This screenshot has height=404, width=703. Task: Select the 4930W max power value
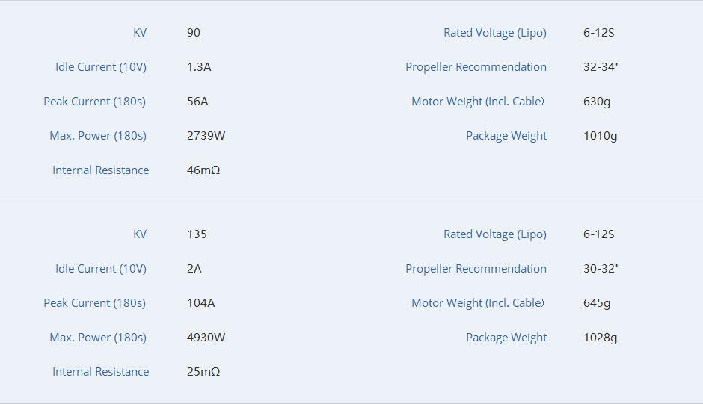pyautogui.click(x=206, y=338)
